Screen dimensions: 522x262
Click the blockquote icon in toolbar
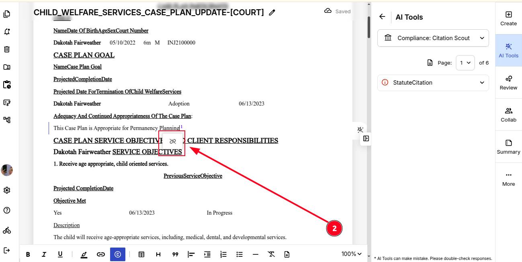175,254
